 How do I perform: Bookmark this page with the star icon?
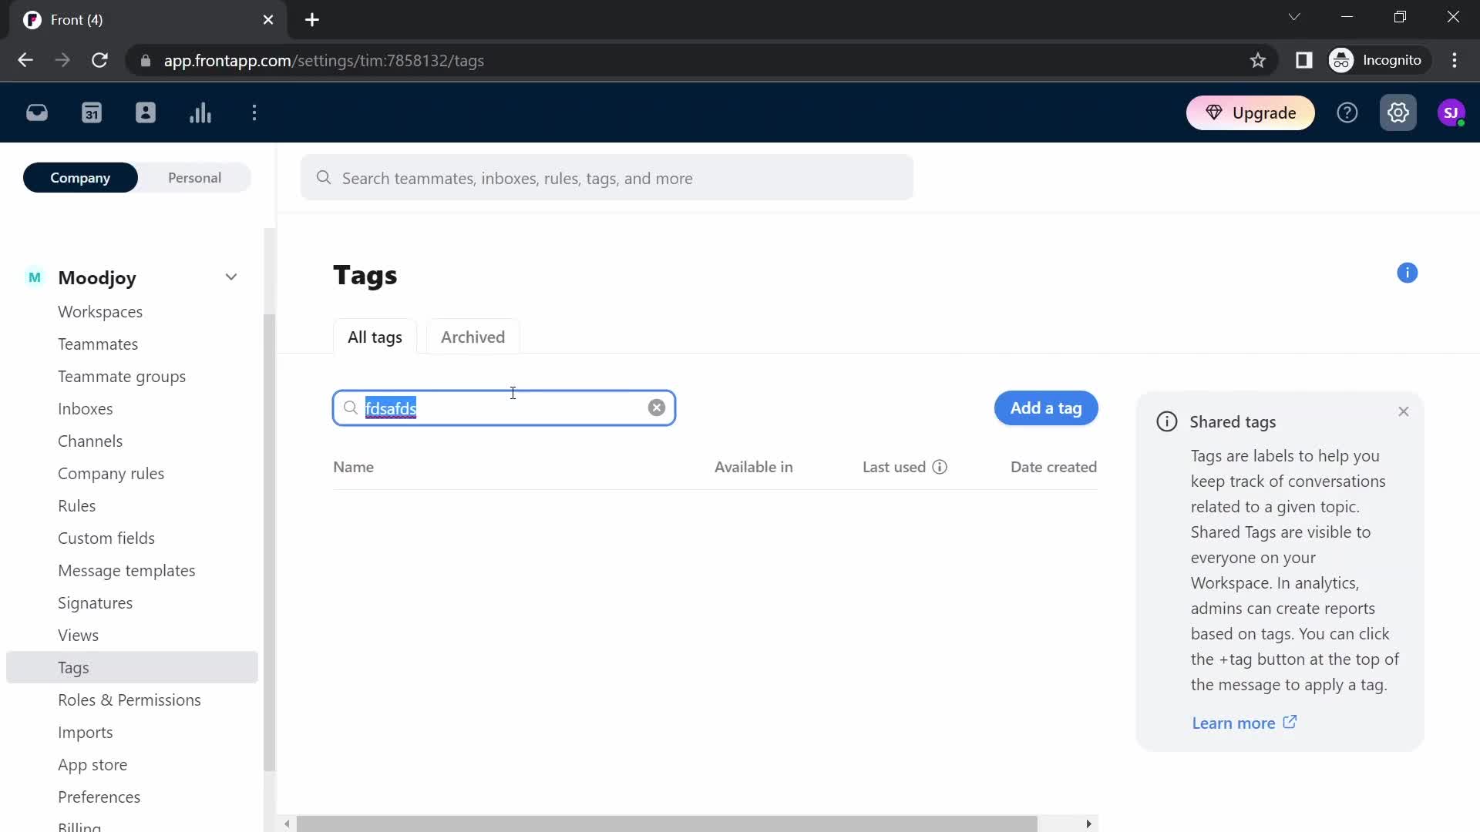tap(1258, 60)
